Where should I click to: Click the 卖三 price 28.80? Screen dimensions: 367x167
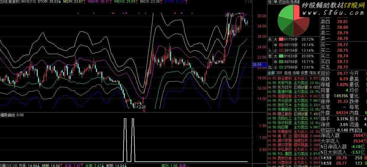342,27
